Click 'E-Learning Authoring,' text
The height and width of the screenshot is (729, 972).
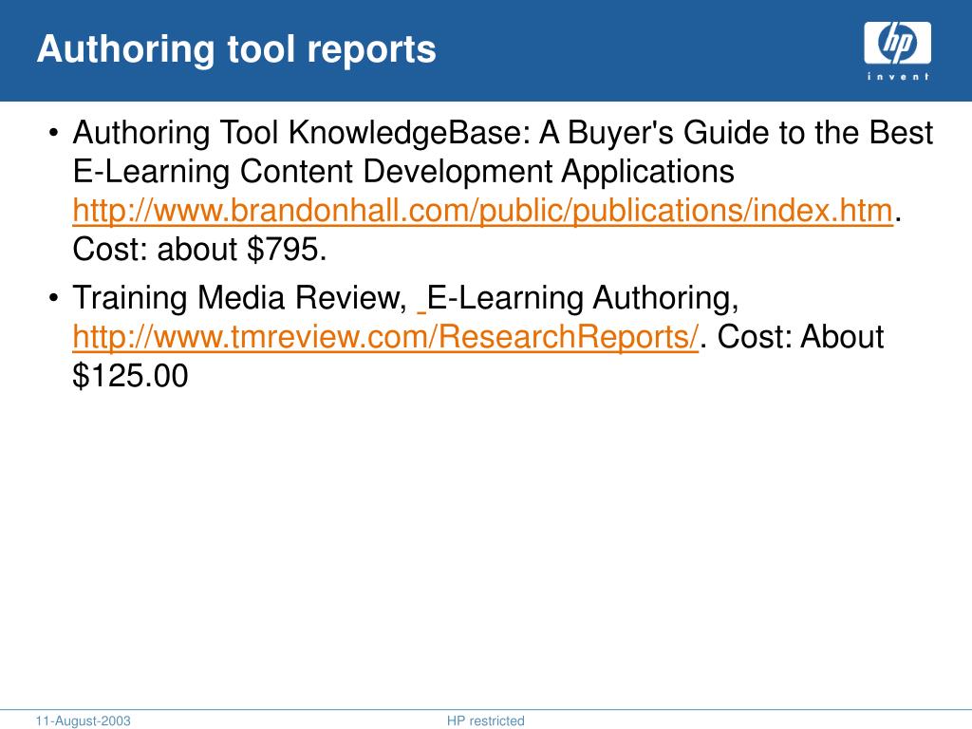(x=583, y=297)
